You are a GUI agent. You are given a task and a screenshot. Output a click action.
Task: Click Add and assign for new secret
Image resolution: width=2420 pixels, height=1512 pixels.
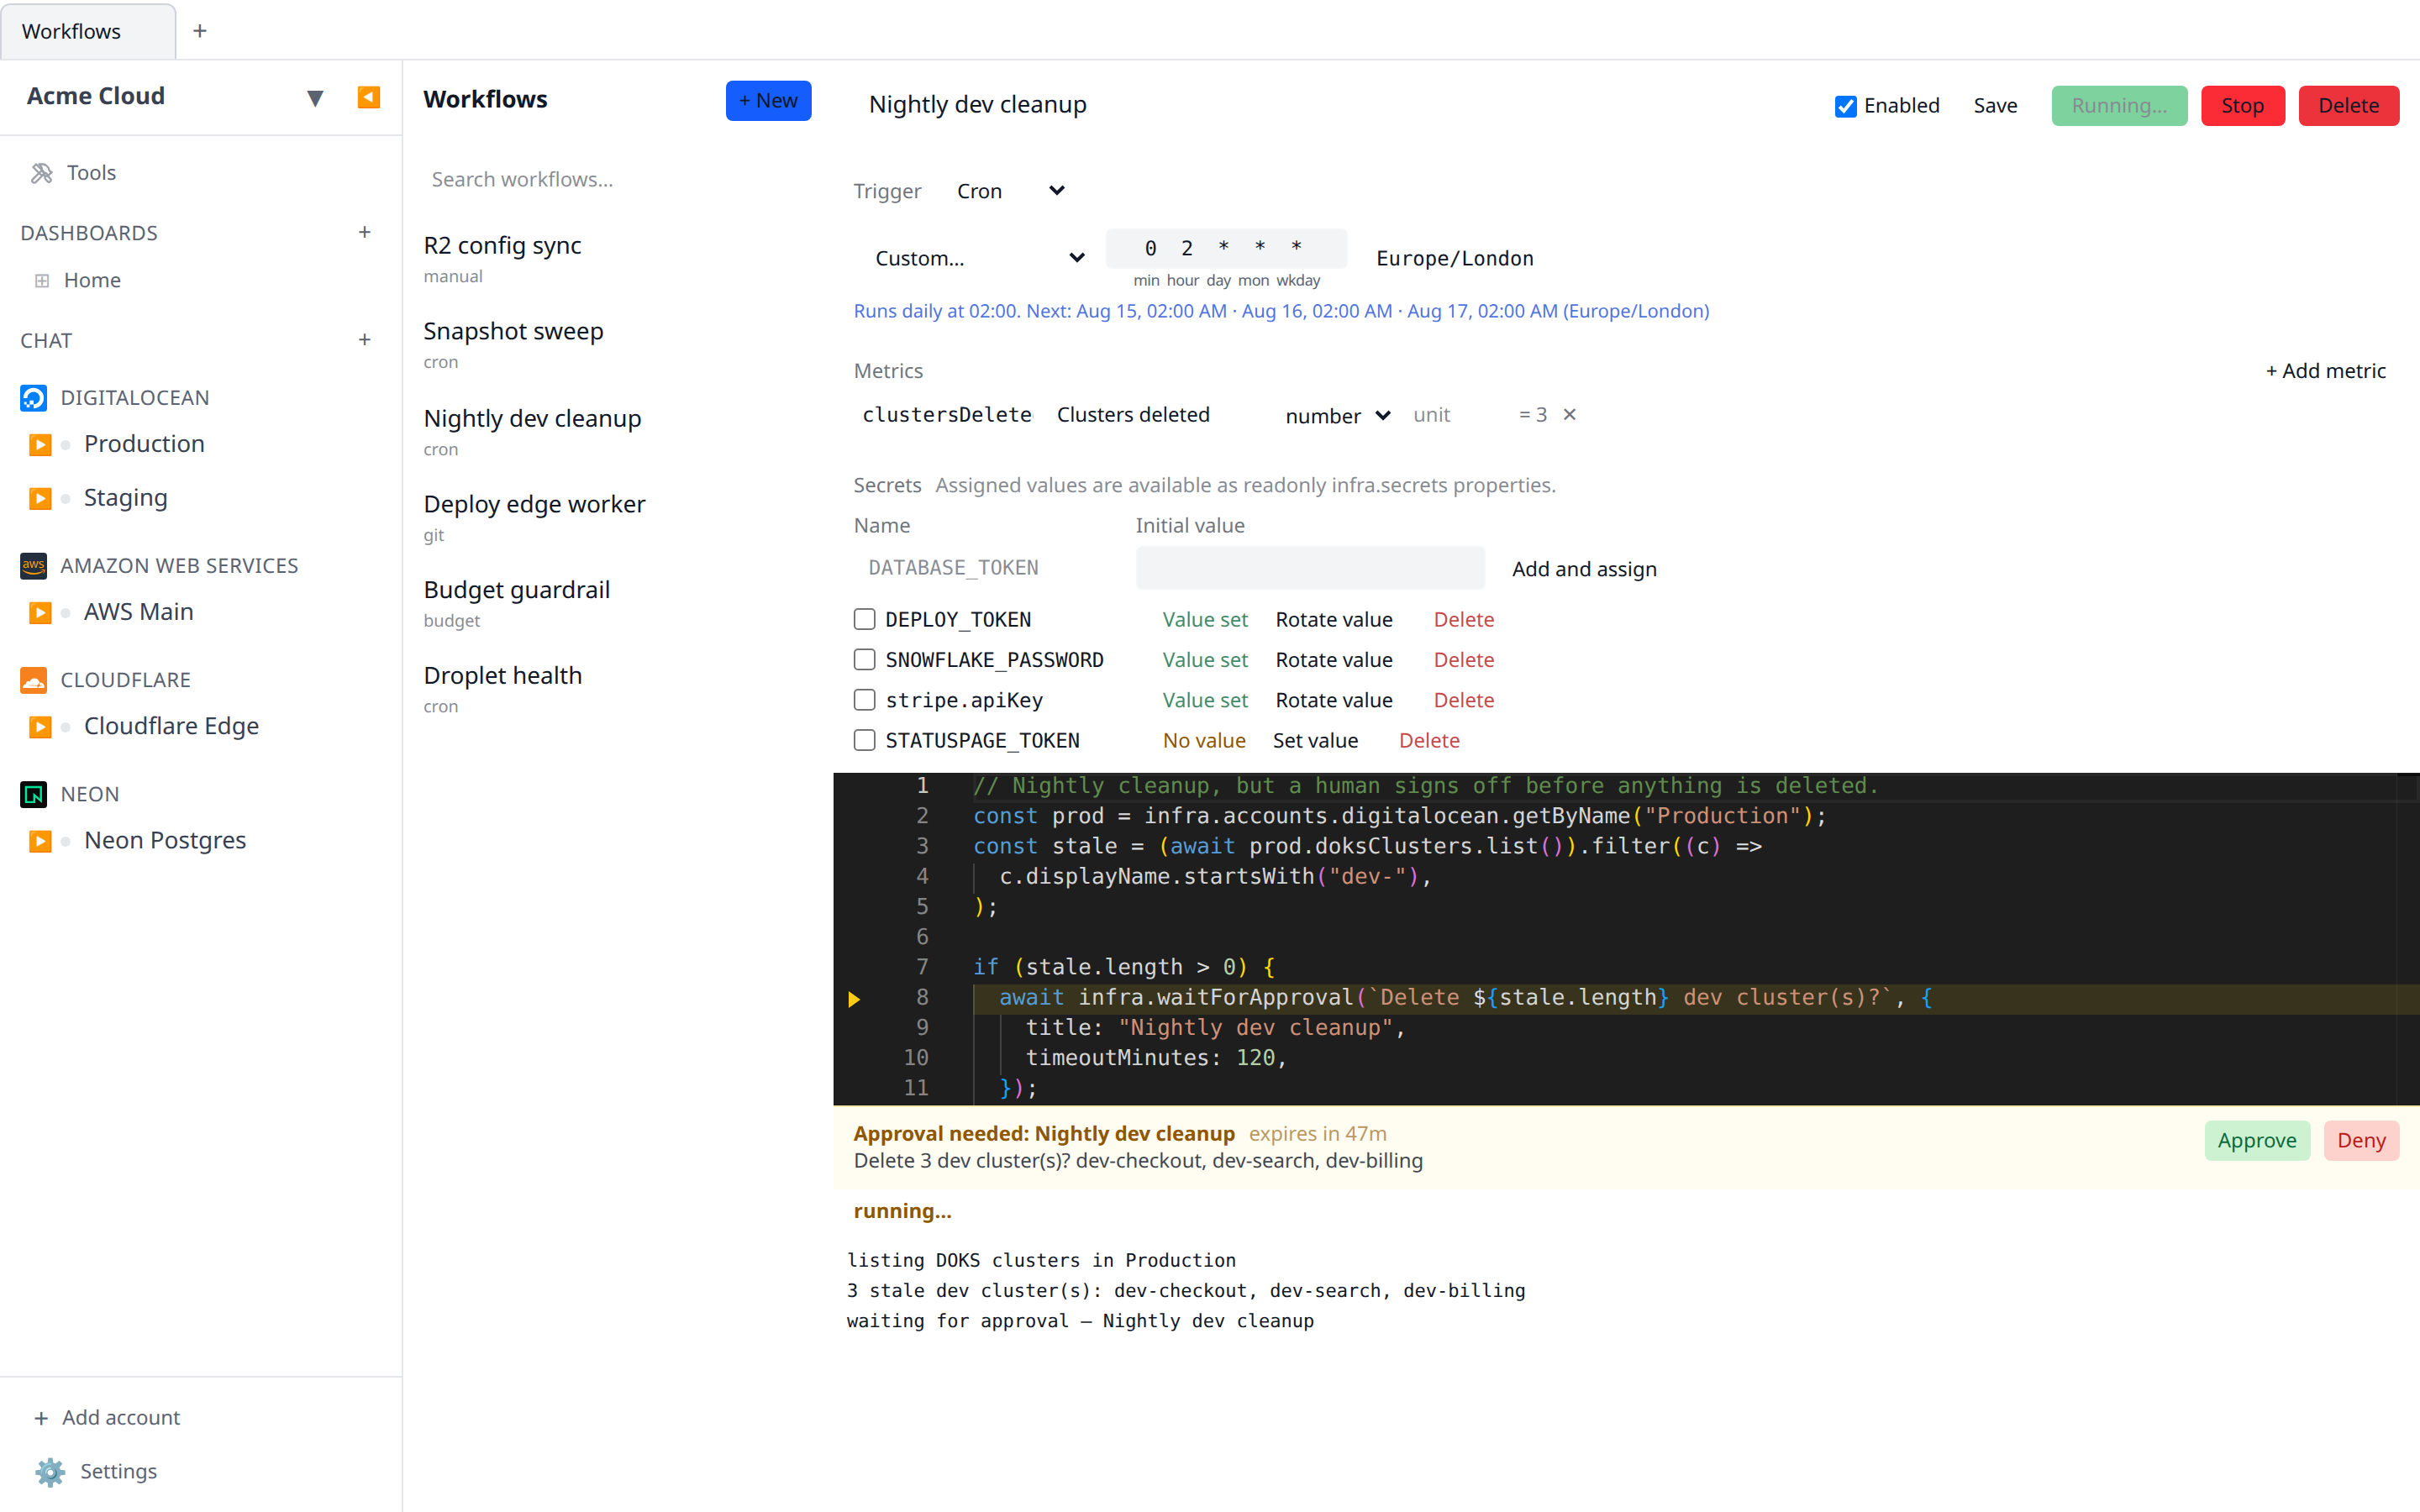[x=1584, y=569]
